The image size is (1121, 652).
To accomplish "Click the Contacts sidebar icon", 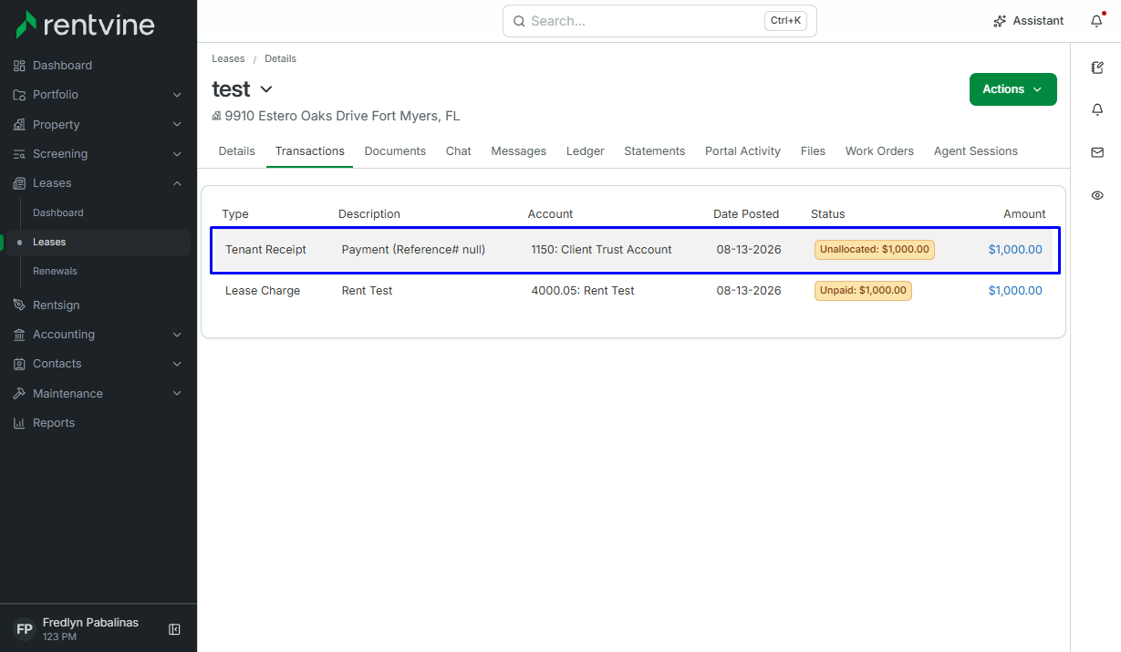I will [19, 364].
